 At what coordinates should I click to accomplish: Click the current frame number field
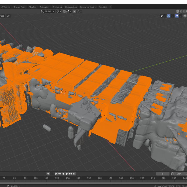[x=163, y=174]
